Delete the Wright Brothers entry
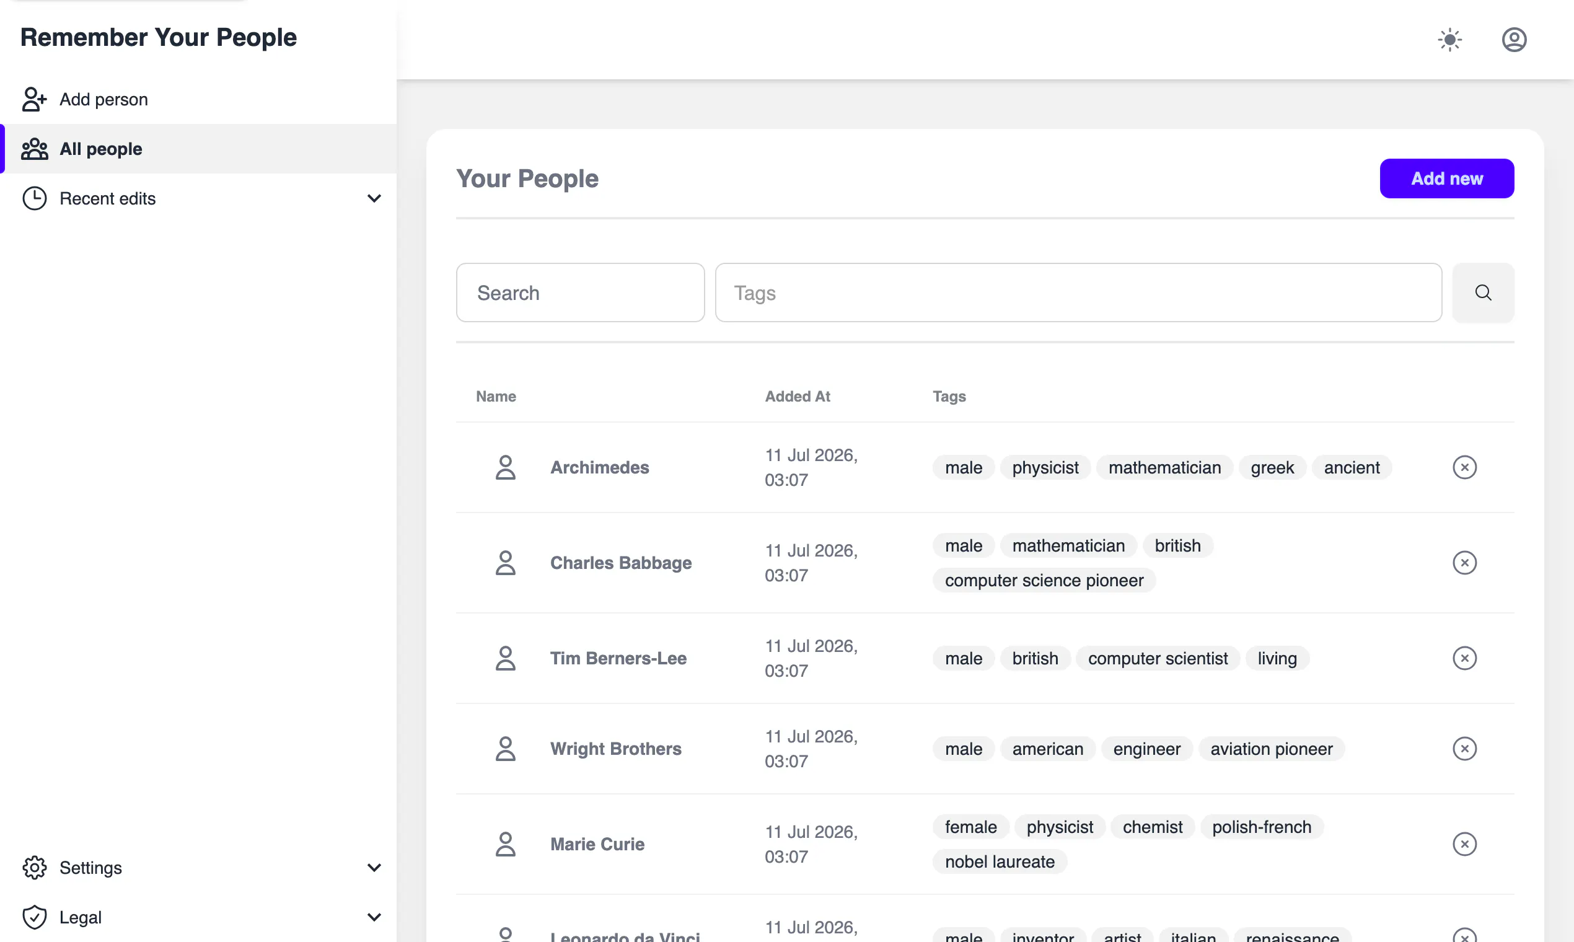Image resolution: width=1574 pixels, height=942 pixels. tap(1464, 749)
